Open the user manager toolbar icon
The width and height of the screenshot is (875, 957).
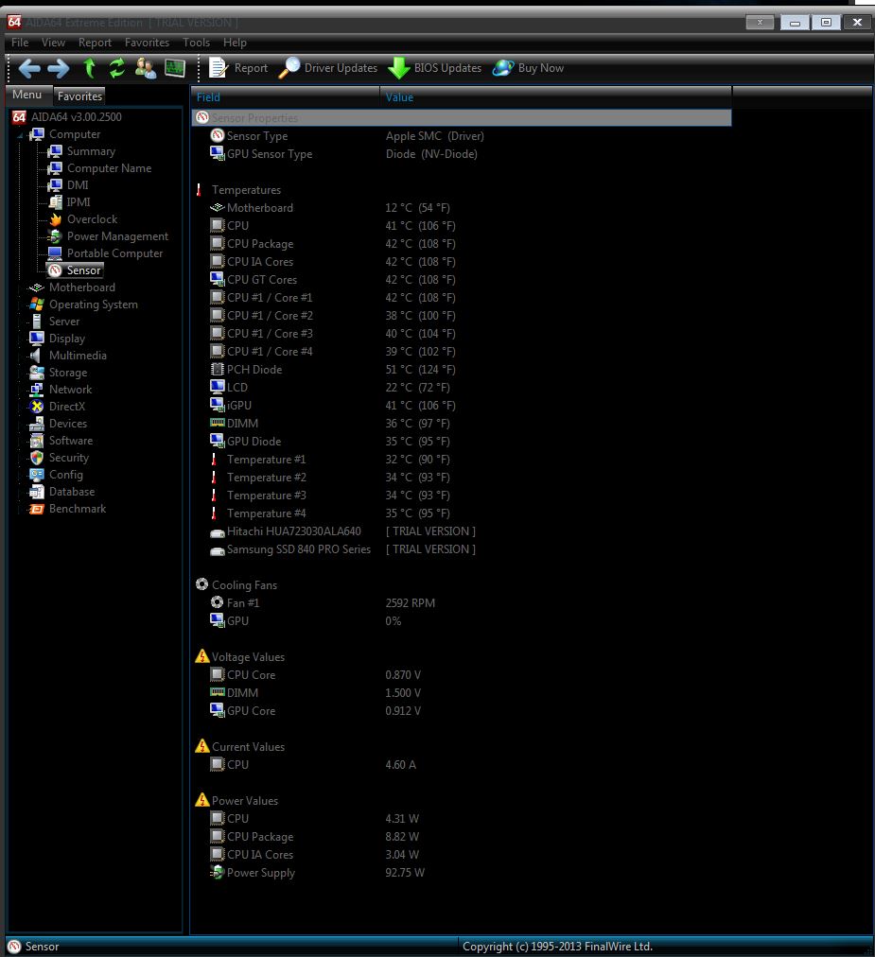(146, 68)
